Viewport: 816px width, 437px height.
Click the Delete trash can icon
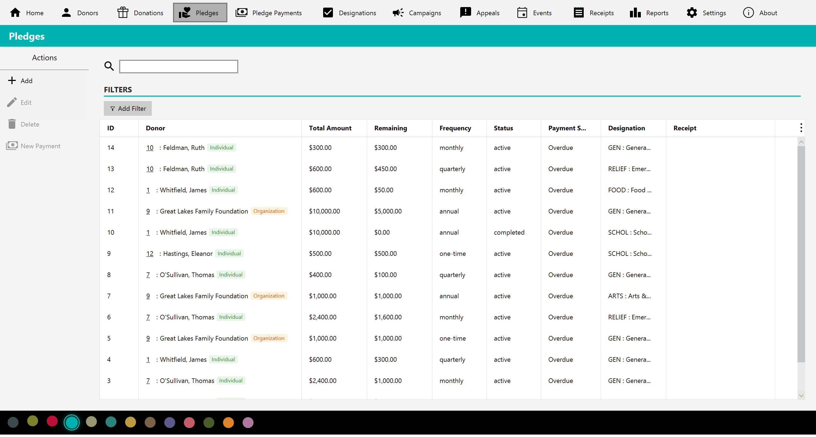(12, 124)
